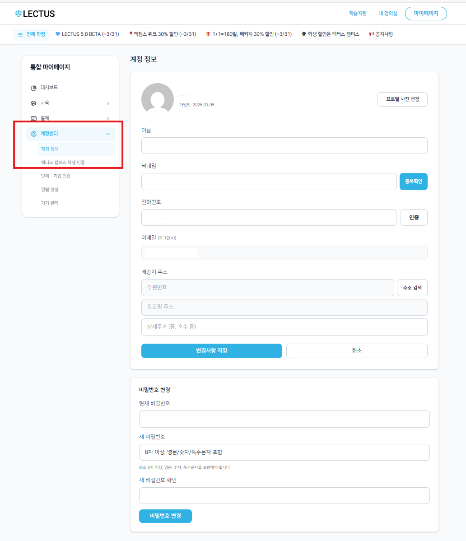Expand the 교육 menu chevron
The width and height of the screenshot is (466, 541).
coord(108,103)
